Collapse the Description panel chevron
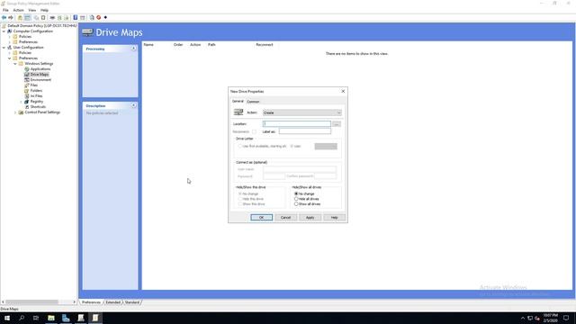576x324 pixels. point(134,105)
